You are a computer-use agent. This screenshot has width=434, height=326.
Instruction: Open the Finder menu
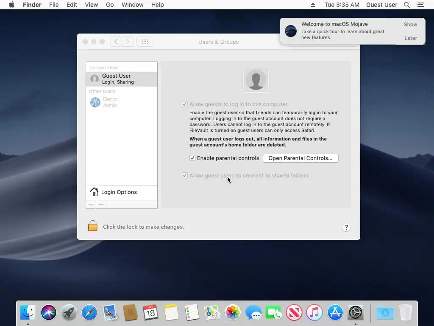32,5
